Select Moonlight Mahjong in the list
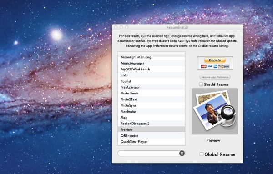The width and height of the screenshot is (273, 174). (x=152, y=58)
